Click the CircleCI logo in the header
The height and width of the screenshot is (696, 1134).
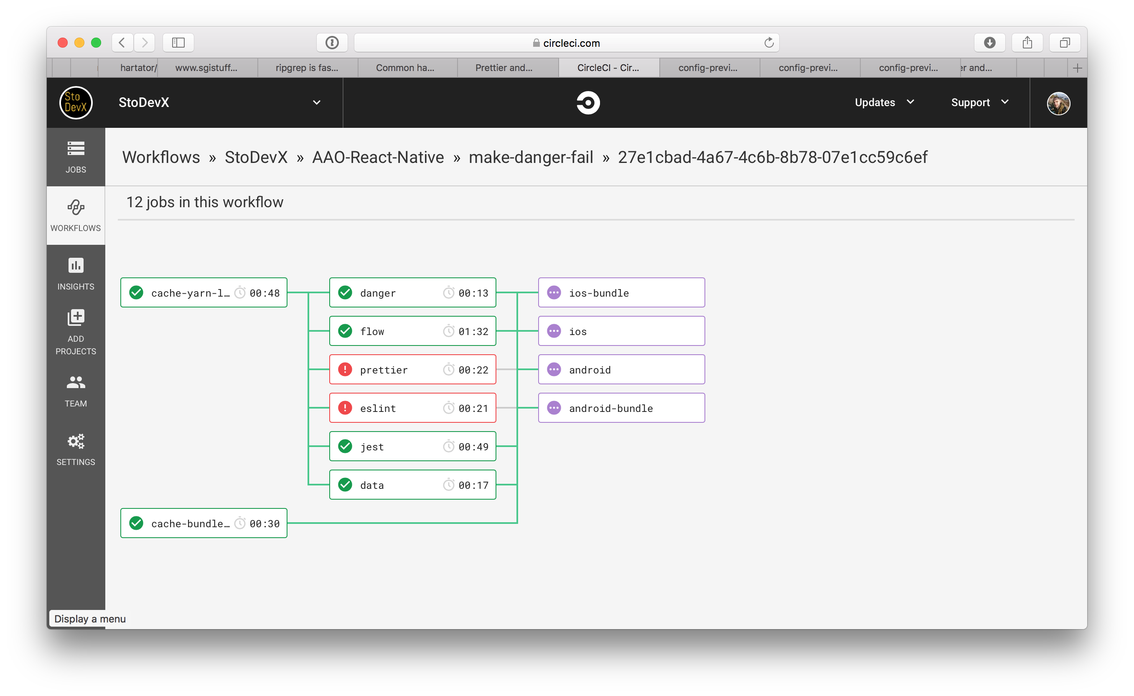pyautogui.click(x=587, y=102)
